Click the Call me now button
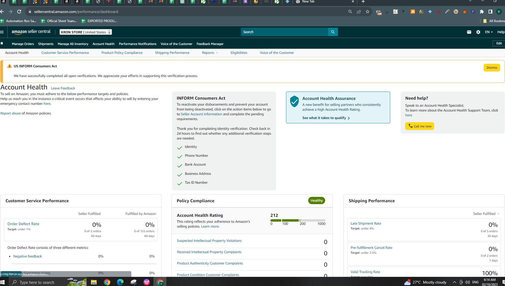Viewport: 505px width, 286px height. (x=420, y=126)
